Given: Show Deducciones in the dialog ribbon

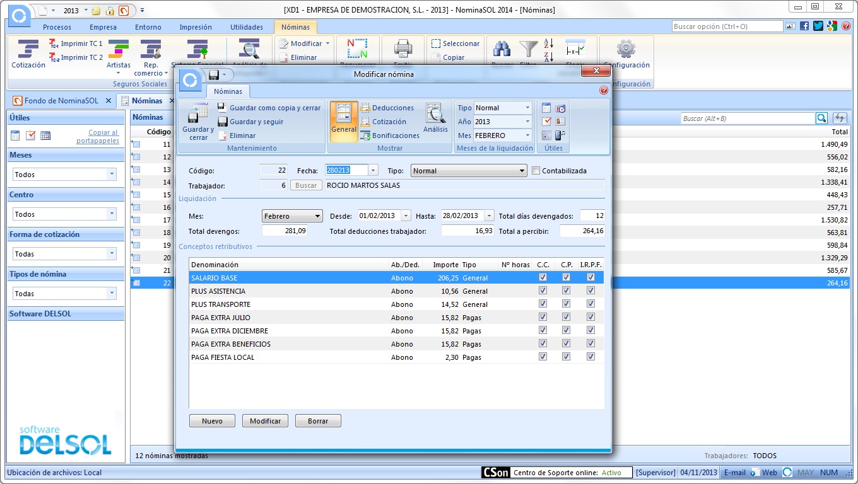Looking at the screenshot, I should pos(387,108).
